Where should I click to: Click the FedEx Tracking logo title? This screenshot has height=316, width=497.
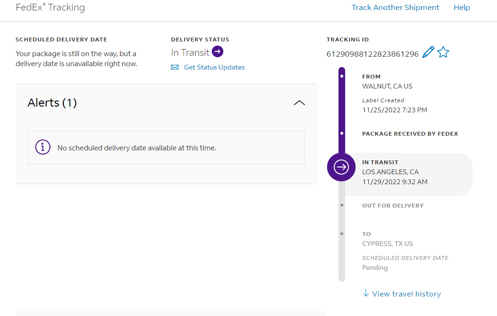click(50, 8)
